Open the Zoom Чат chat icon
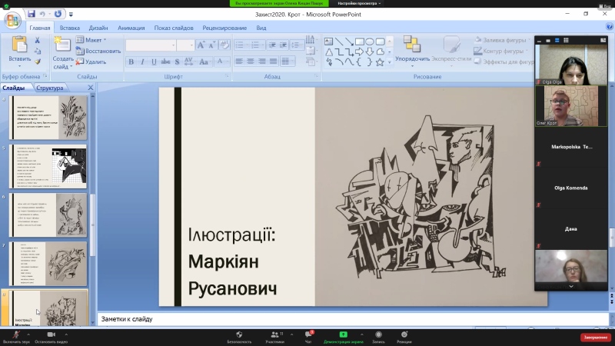This screenshot has height=346, width=615. 310,334
